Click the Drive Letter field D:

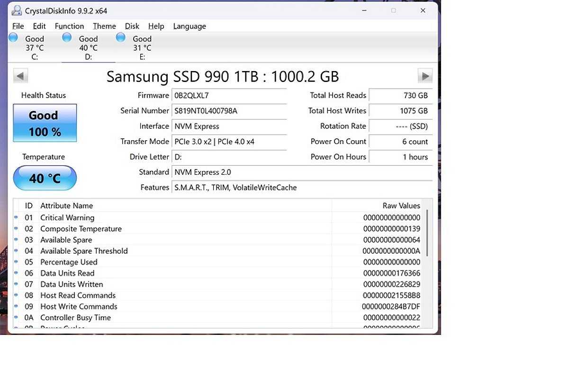pyautogui.click(x=229, y=157)
